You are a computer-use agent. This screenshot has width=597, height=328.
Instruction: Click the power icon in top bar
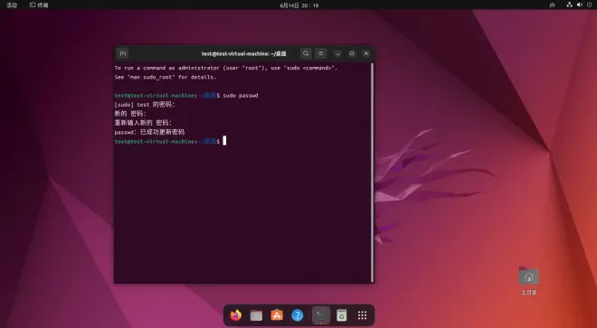coord(590,5)
